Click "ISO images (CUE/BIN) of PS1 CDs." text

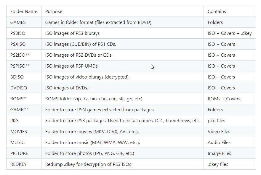coord(81,44)
